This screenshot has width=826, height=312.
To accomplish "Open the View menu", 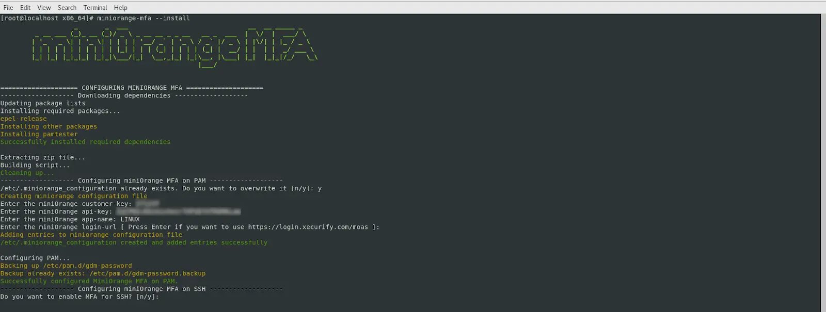I will point(44,8).
